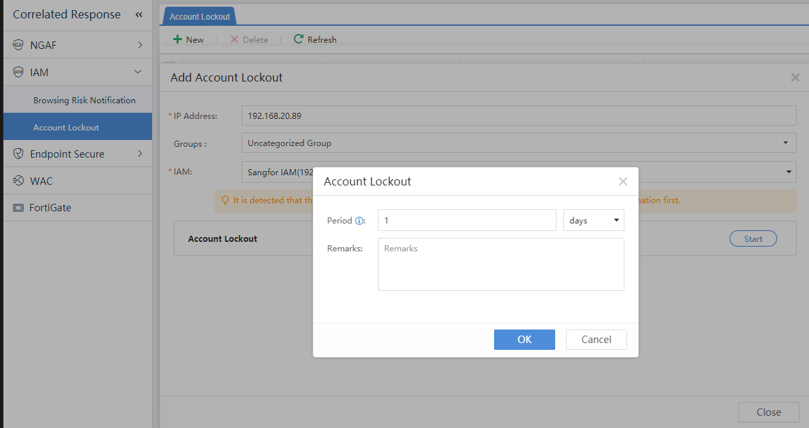
Task: Click the Refresh toolbar icon
Action: pyautogui.click(x=298, y=39)
